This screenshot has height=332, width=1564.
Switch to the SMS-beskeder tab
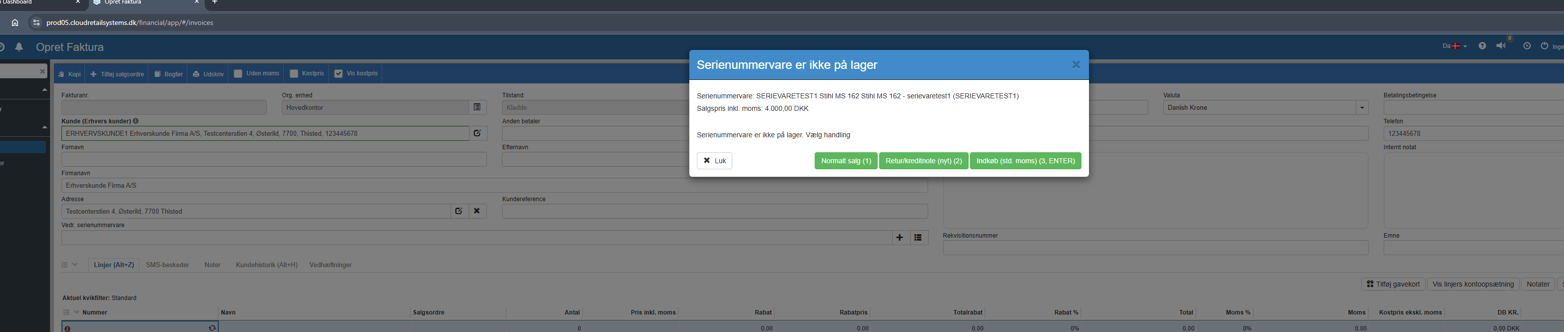(x=167, y=265)
